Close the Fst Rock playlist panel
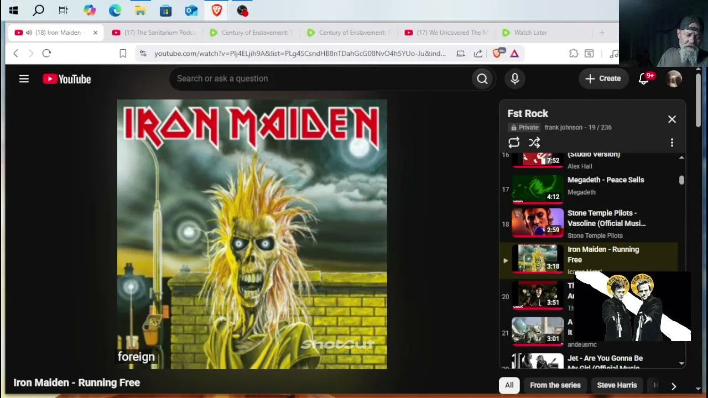This screenshot has width=708, height=398. click(x=672, y=119)
